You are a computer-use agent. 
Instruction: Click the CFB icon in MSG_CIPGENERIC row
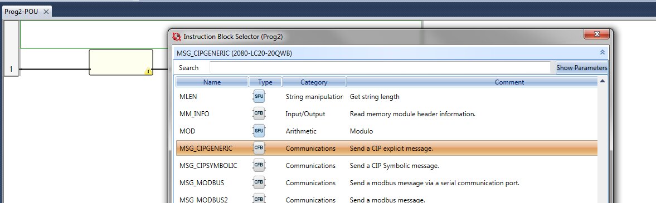[x=259, y=148]
